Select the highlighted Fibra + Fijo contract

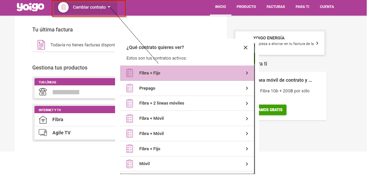[187, 73]
